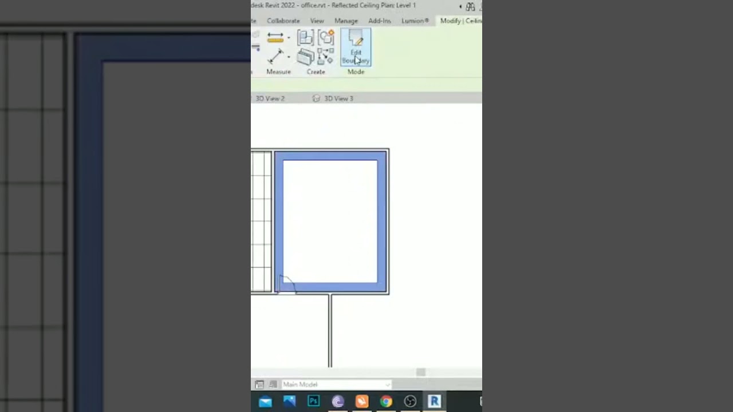This screenshot has width=733, height=412.
Task: Click the Create panel label
Action: tap(316, 72)
